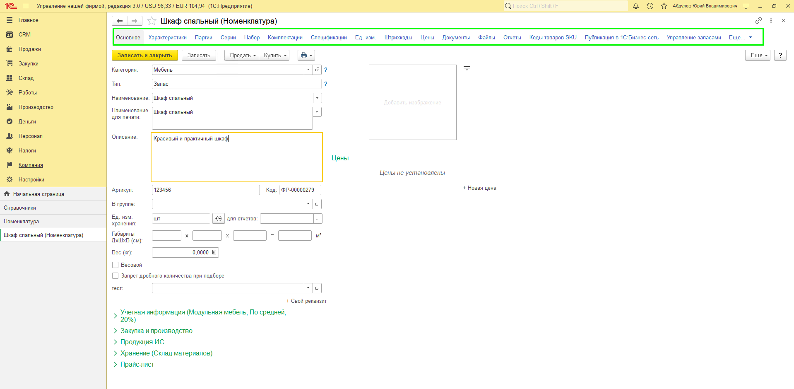
Task: Enable the Весовой checkbox
Action: coord(115,265)
